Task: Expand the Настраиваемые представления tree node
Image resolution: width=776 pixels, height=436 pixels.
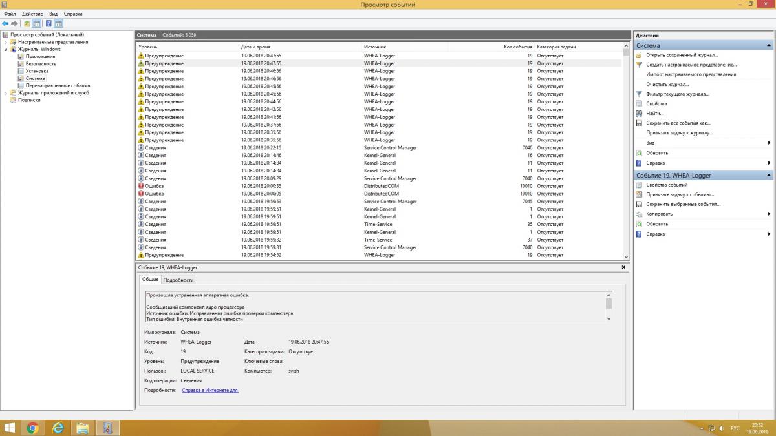Action: (6, 42)
